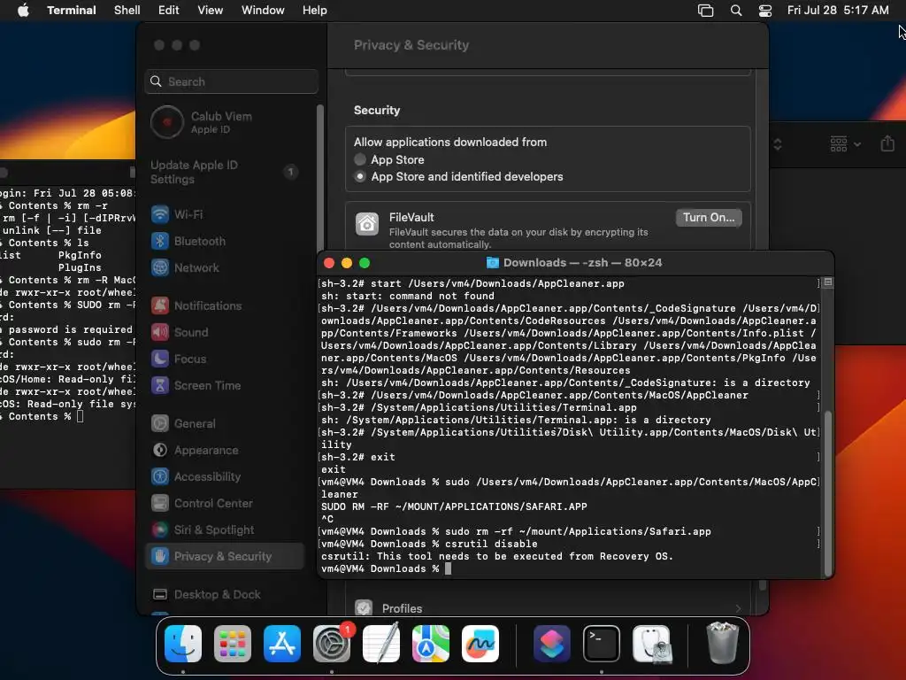Viewport: 906px width, 680px height.
Task: Expand the Profiles row chevron
Action: (739, 608)
